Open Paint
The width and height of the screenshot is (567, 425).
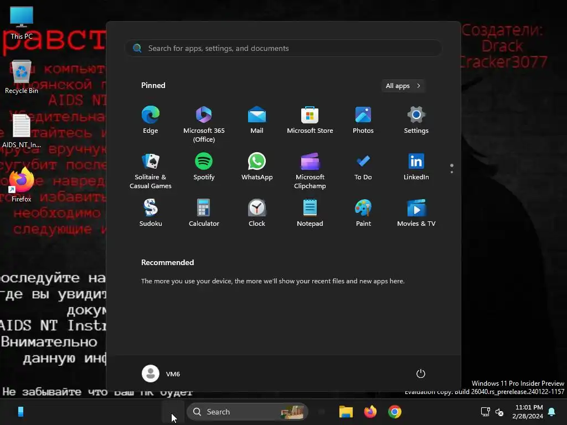click(363, 213)
